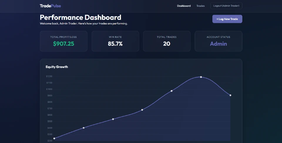Click the fourth data point from left
The height and width of the screenshot is (143, 282).
point(142,110)
